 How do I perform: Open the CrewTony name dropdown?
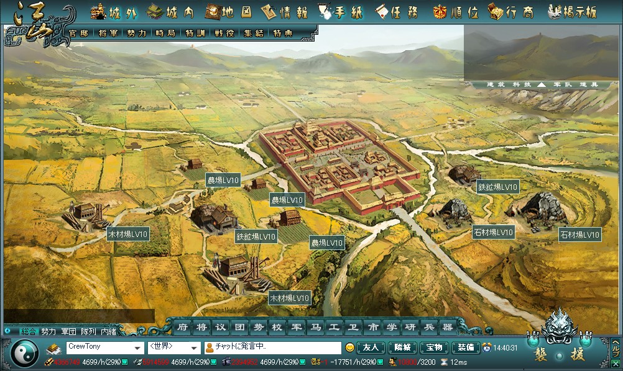click(x=136, y=347)
